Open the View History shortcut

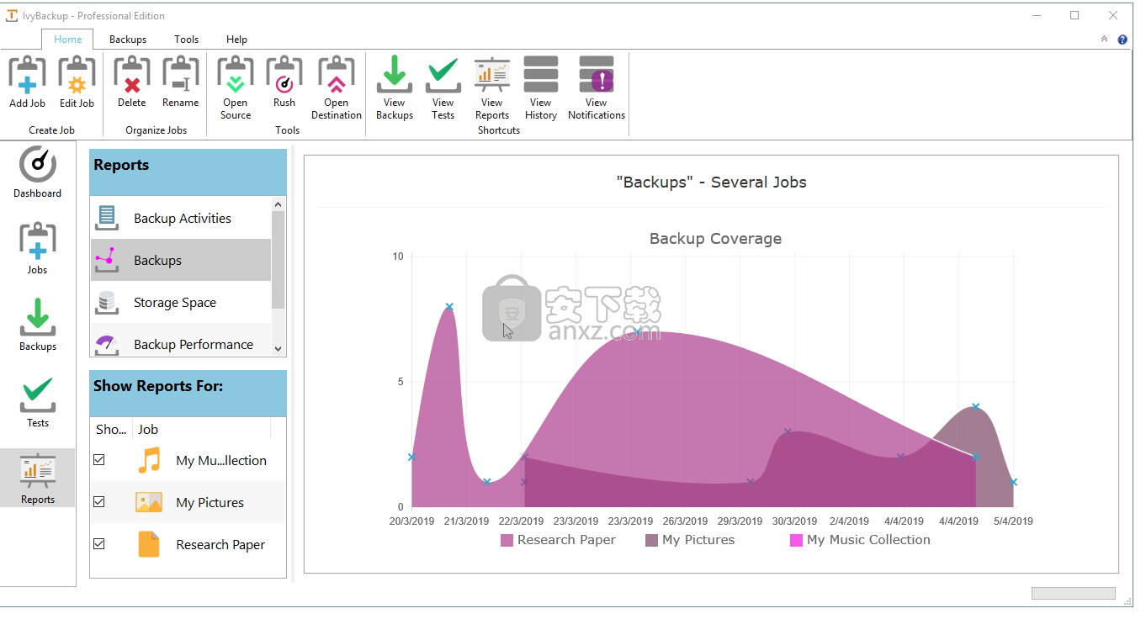click(541, 88)
